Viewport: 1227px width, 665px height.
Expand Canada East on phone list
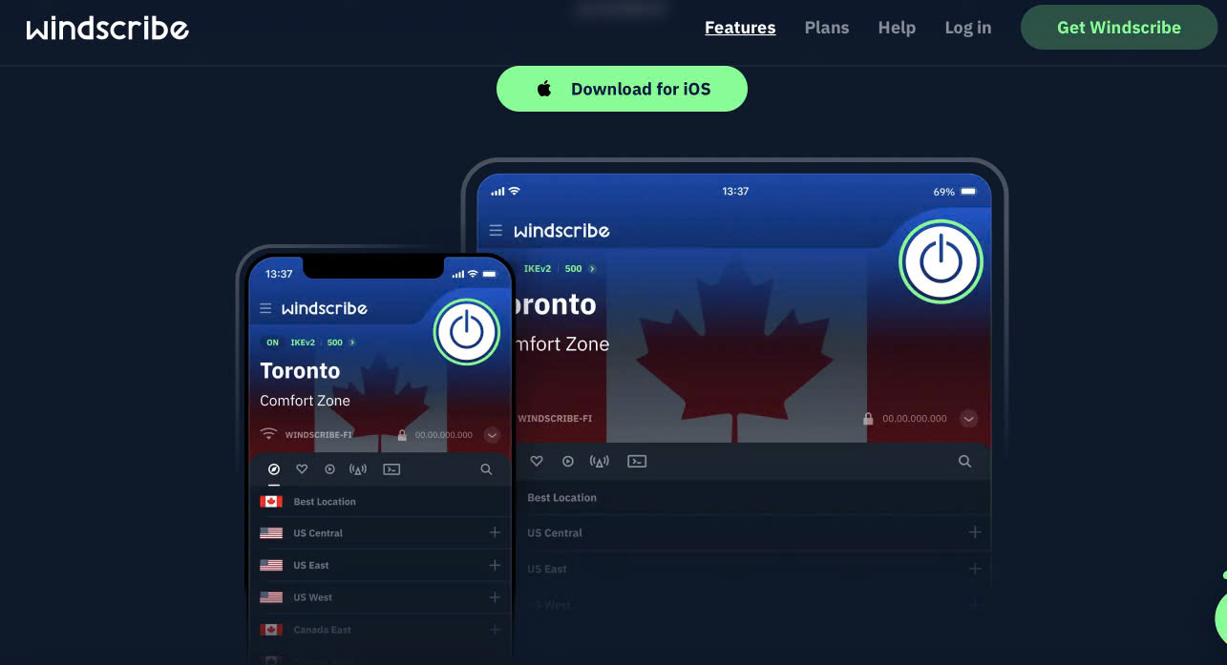(495, 630)
